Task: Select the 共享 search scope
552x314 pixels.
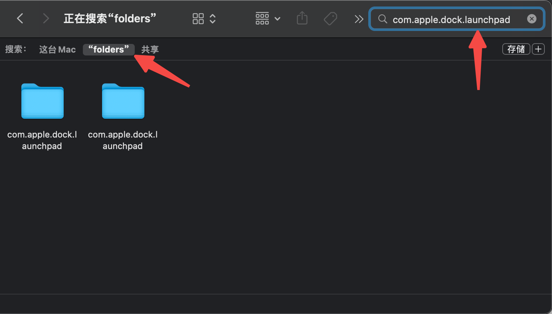Action: point(150,49)
